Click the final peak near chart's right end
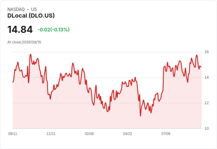The width and height of the screenshot is (217, 149). [x=197, y=55]
